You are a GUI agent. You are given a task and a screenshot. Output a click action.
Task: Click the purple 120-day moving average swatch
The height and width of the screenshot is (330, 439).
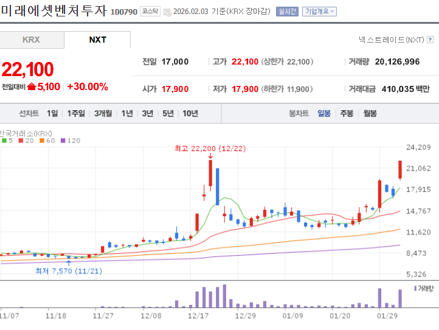click(63, 141)
